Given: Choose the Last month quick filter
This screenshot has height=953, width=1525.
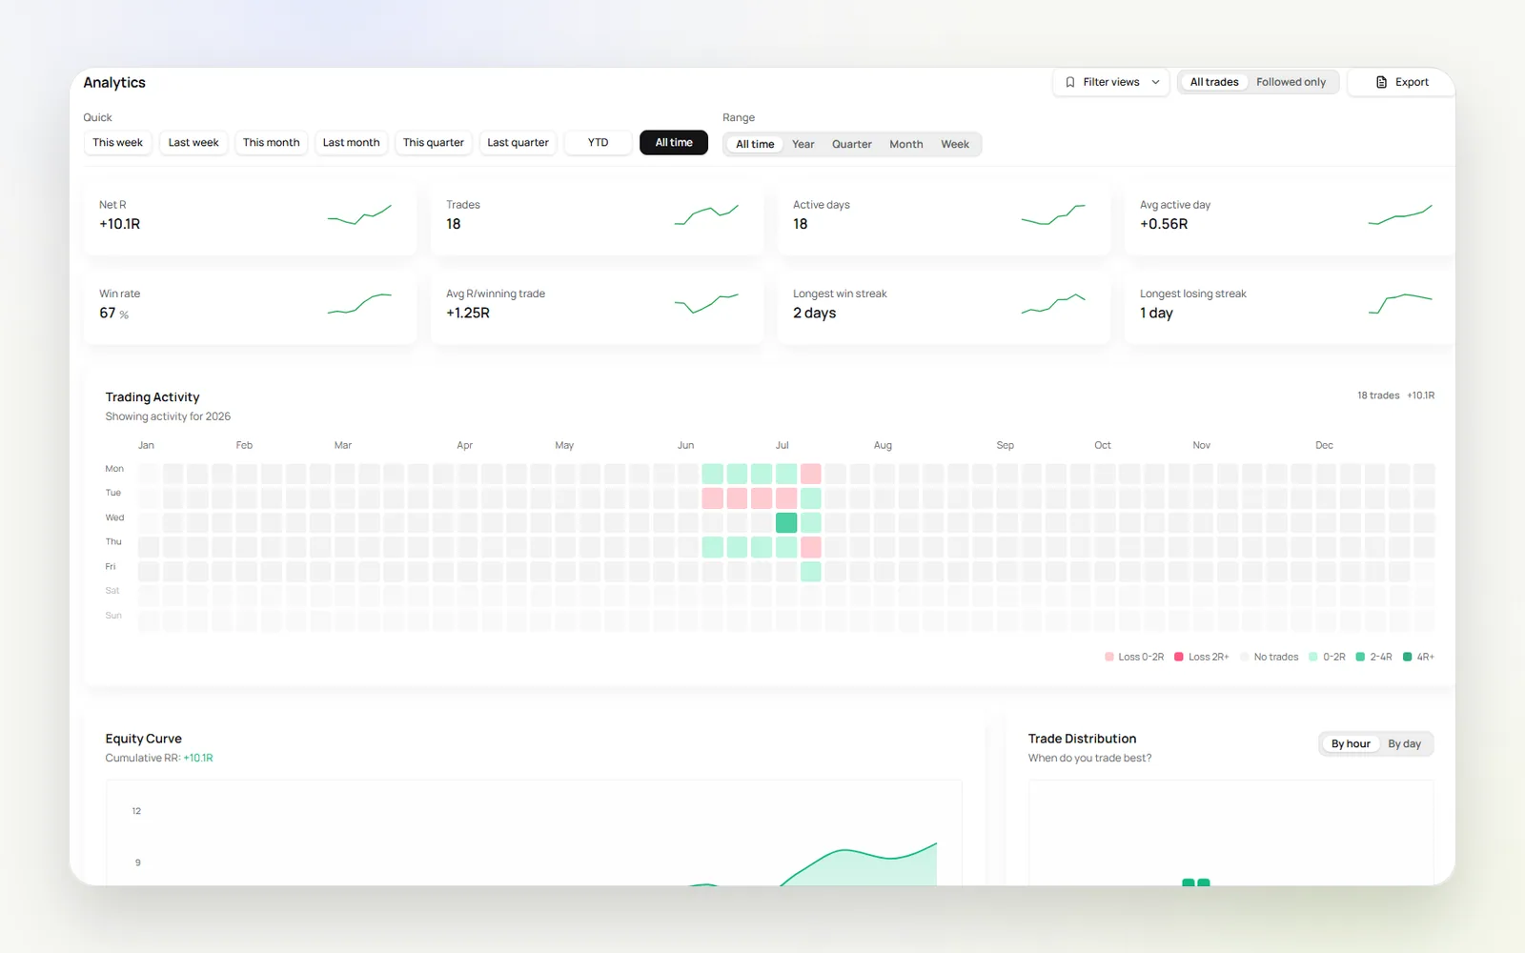Looking at the screenshot, I should point(351,143).
